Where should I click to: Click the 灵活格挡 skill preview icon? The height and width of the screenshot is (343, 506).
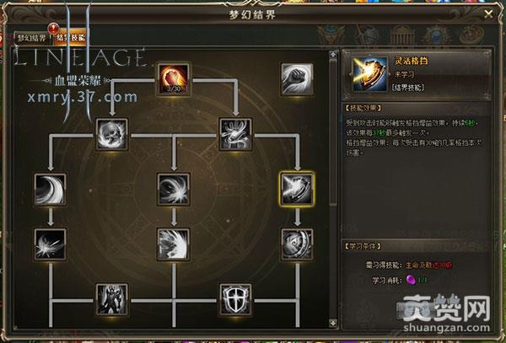click(x=370, y=74)
